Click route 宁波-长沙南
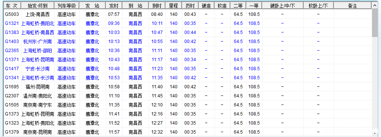Viewport: 381px width, 137px height. click(x=38, y=69)
